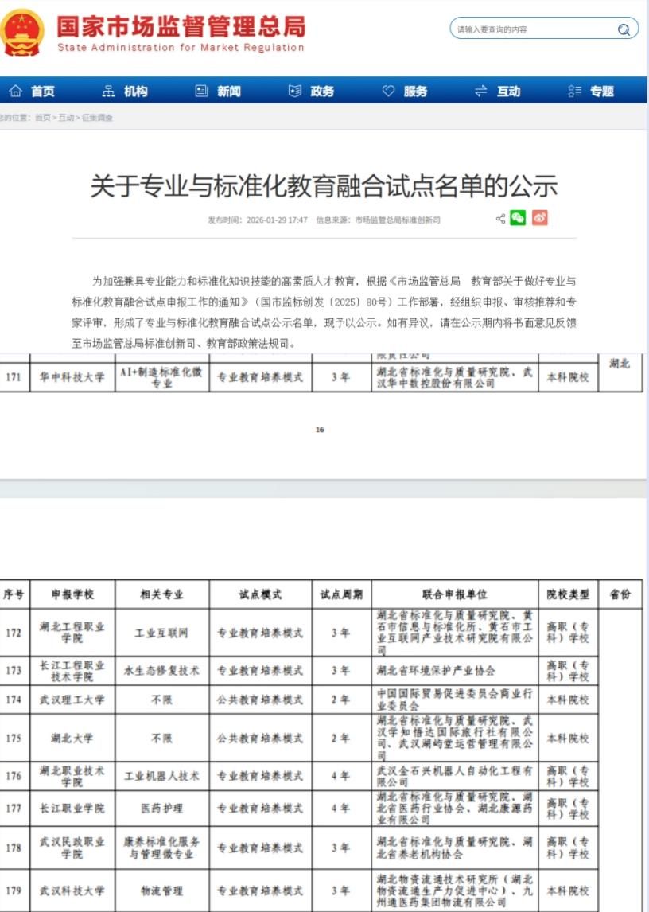Click the house icon for 首页
The height and width of the screenshot is (912, 649).
[x=15, y=92]
